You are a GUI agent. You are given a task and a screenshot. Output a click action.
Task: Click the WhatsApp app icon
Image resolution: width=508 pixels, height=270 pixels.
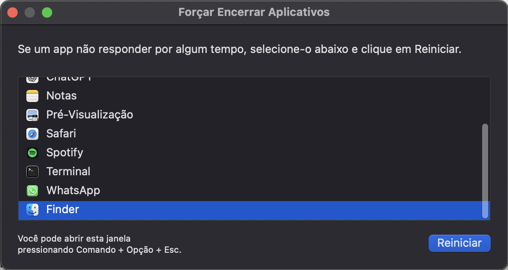tap(32, 190)
